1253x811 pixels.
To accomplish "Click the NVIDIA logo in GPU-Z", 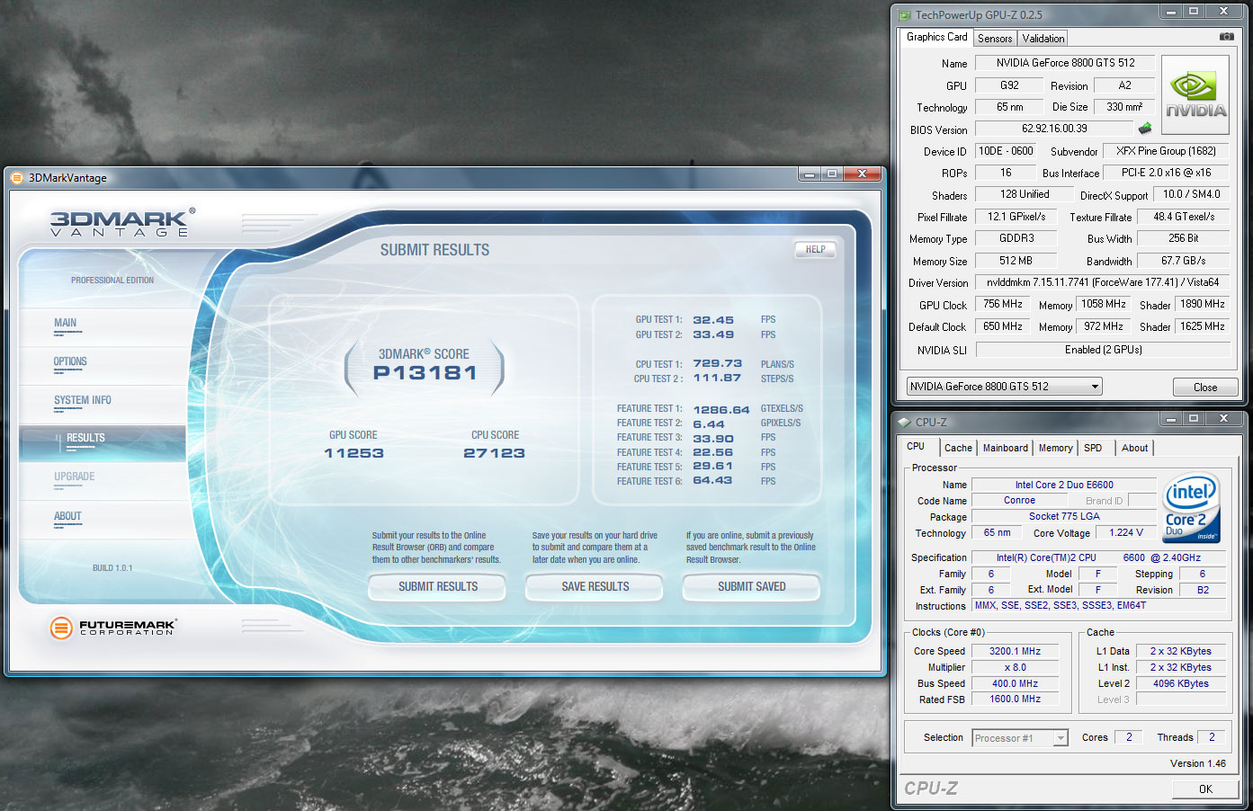I will point(1195,95).
